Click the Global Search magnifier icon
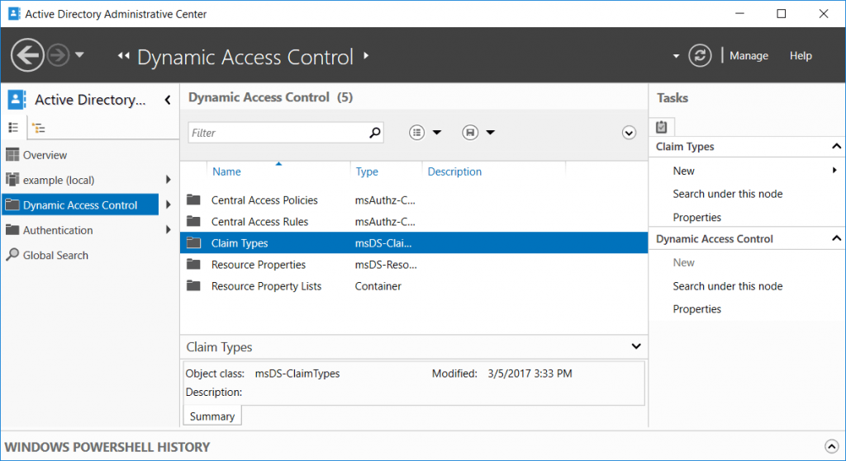 (12, 256)
